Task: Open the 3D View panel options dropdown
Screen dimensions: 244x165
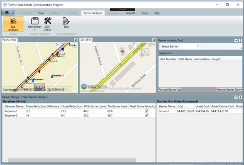Action: pos(154,40)
